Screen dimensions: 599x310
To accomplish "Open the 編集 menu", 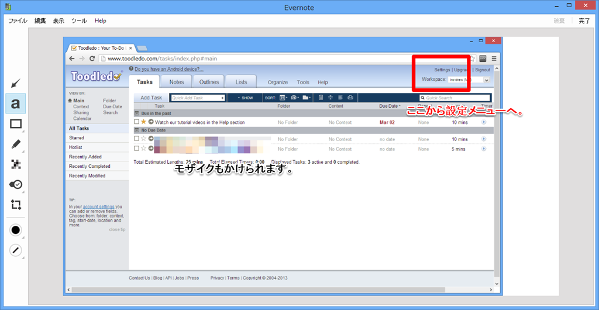I will tap(40, 21).
